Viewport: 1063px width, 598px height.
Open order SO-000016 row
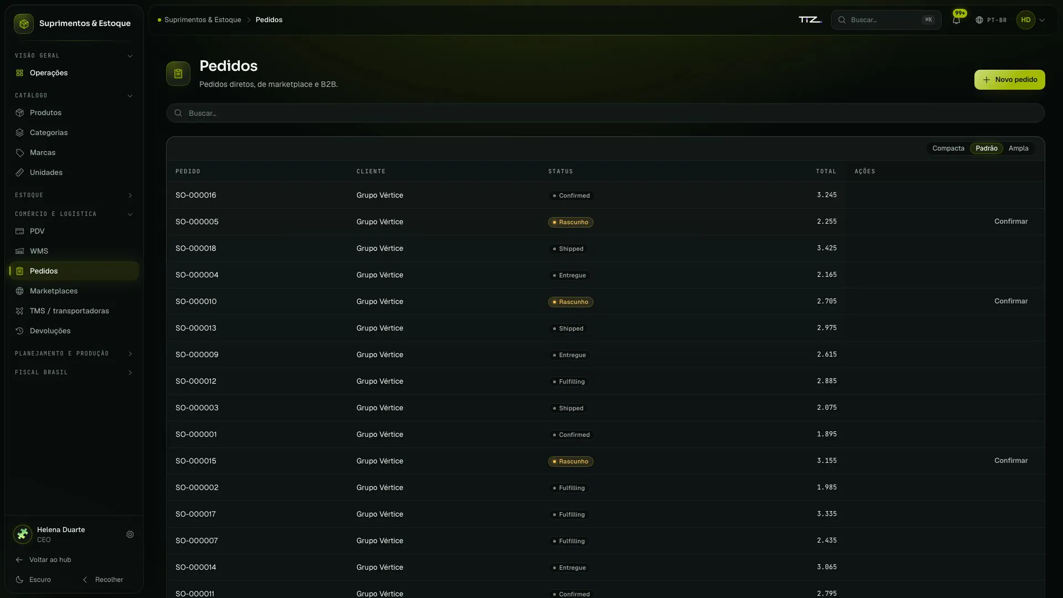[x=605, y=195]
